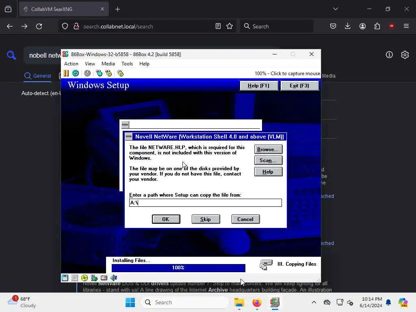Screen dimensions: 416x312
Task: Open the View menu in 86Box
Action: pyautogui.click(x=90, y=64)
